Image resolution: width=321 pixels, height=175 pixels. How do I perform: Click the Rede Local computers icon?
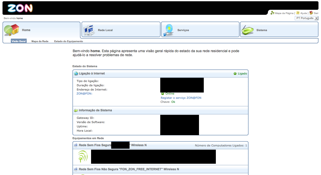[89, 30]
